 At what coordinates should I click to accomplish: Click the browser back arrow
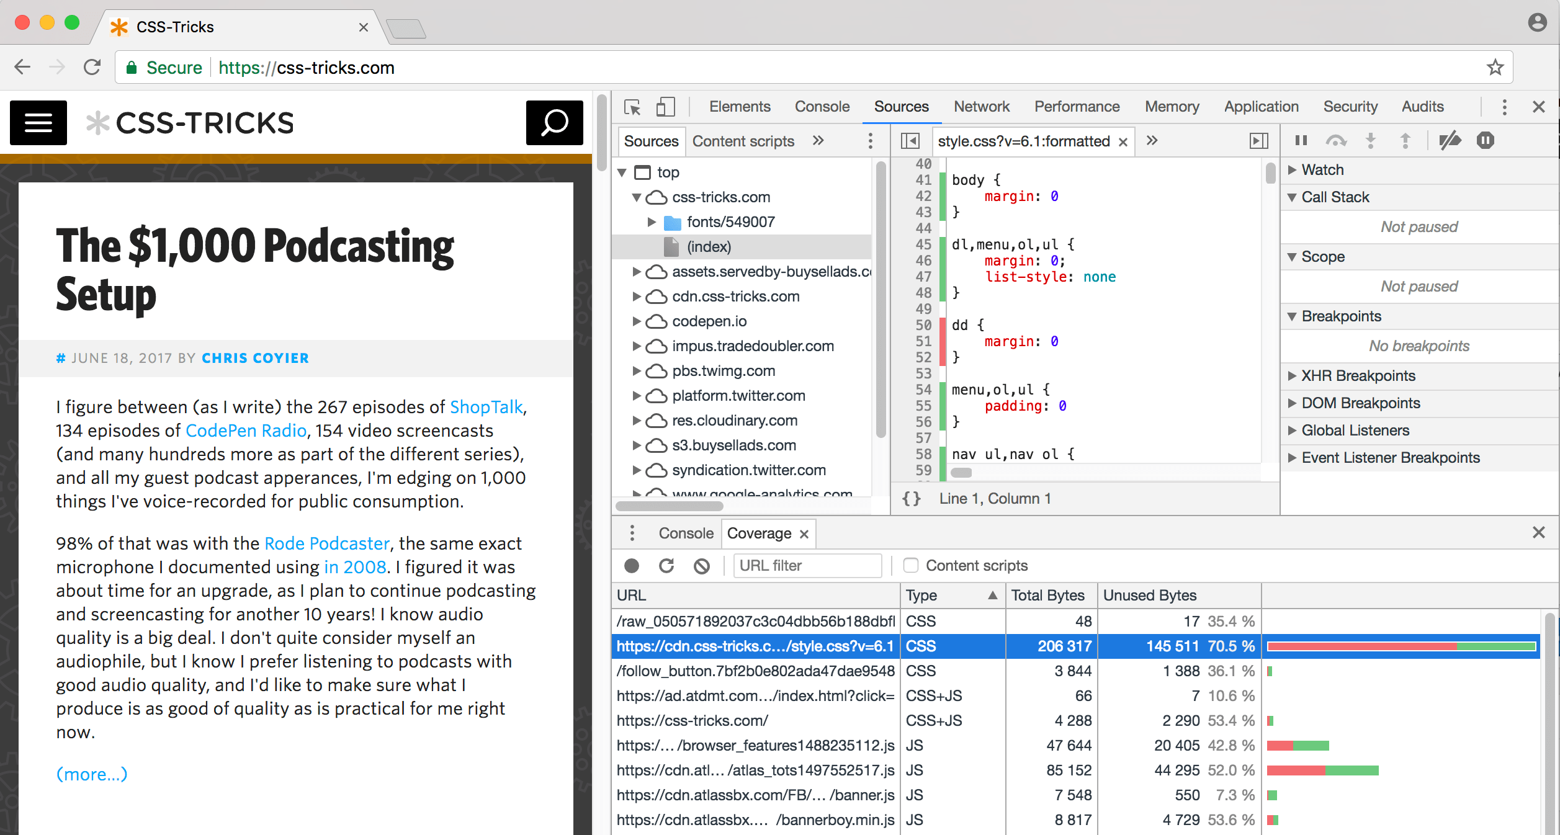22,67
